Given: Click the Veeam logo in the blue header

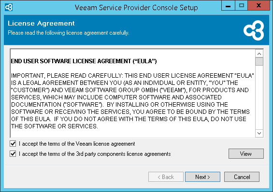Looking at the screenshot, I should click(254, 30).
